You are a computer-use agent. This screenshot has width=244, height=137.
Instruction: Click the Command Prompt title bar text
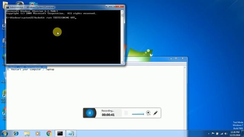tap(32, 7)
